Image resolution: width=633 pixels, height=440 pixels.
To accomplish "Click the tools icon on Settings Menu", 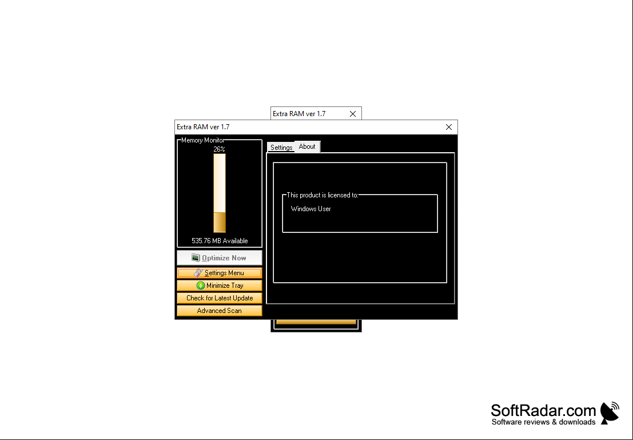I will [198, 273].
